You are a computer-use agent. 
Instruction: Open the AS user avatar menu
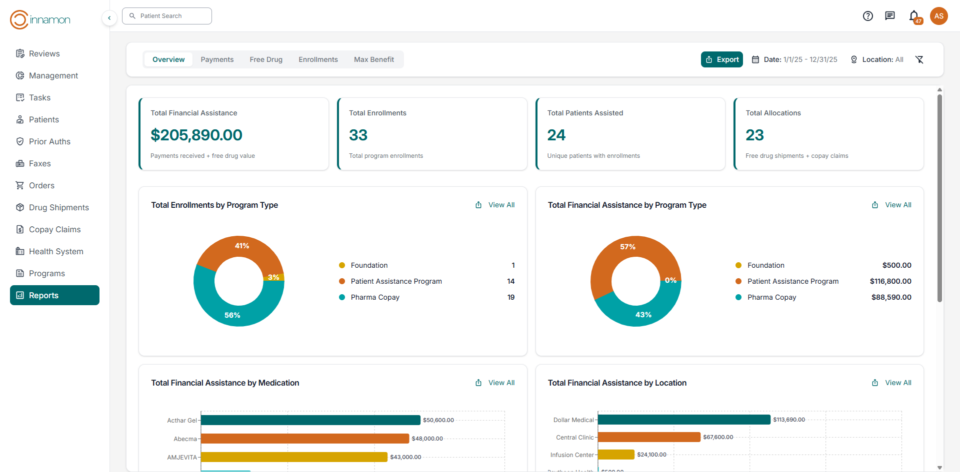938,16
